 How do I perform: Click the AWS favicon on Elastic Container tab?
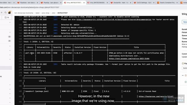(158, 3)
